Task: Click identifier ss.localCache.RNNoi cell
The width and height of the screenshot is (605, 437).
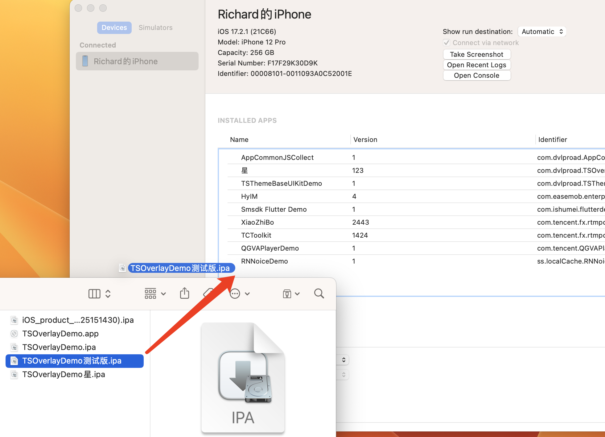Action: [x=571, y=261]
